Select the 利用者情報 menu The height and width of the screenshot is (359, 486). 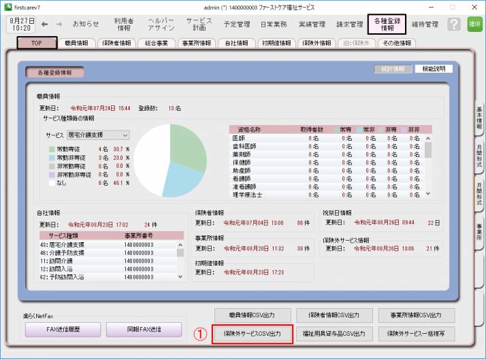tap(124, 24)
